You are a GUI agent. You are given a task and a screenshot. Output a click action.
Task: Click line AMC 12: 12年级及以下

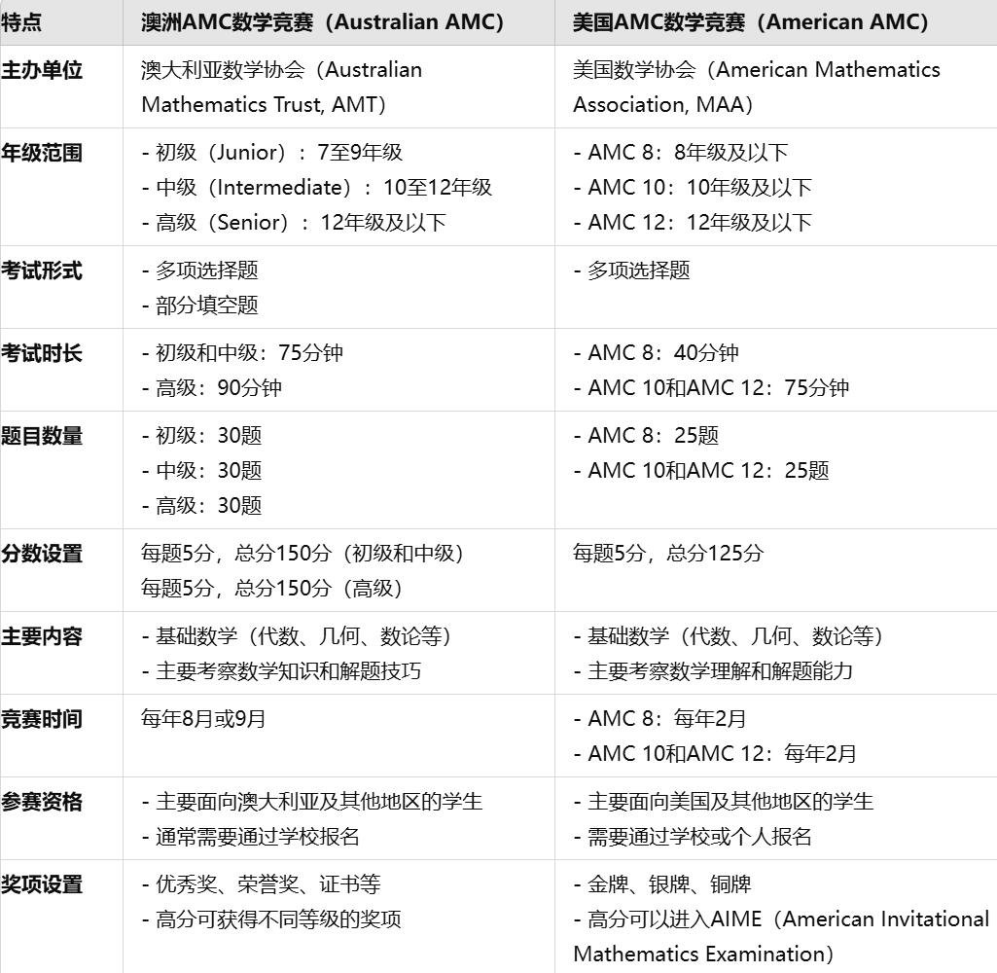point(693,222)
